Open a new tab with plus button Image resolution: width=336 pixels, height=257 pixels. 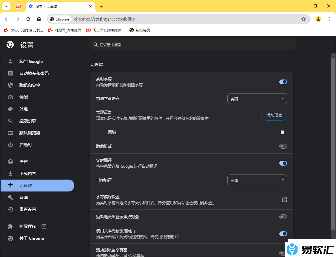(101, 6)
